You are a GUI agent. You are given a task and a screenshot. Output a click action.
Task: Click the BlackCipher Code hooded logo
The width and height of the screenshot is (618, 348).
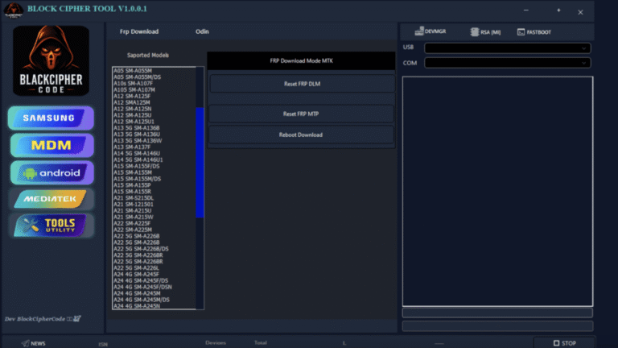coord(51,60)
